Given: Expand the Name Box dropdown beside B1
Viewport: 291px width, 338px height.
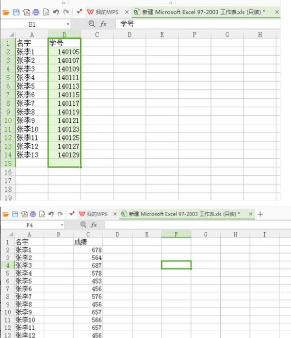Looking at the screenshot, I should (68, 24).
